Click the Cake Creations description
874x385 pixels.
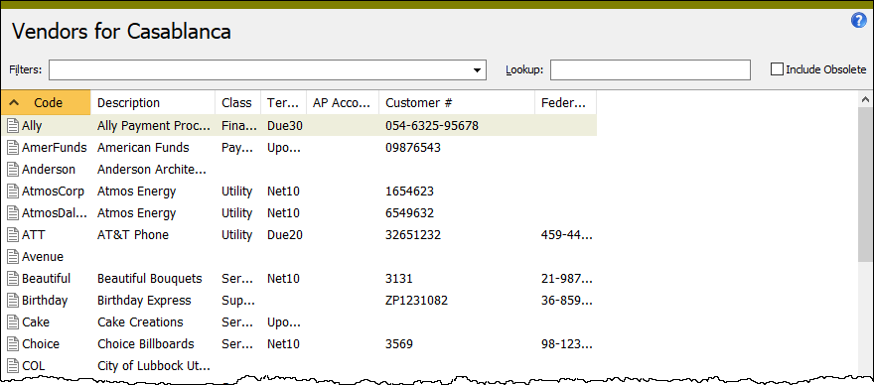click(x=140, y=322)
